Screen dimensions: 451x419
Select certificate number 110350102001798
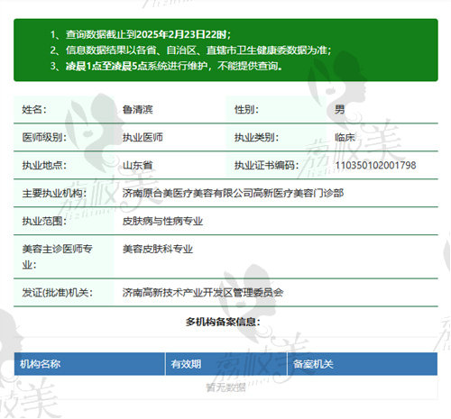pos(375,165)
